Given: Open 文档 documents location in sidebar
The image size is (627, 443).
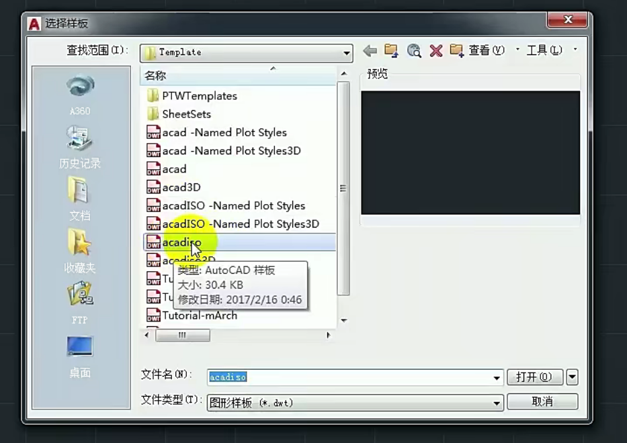Looking at the screenshot, I should [80, 199].
